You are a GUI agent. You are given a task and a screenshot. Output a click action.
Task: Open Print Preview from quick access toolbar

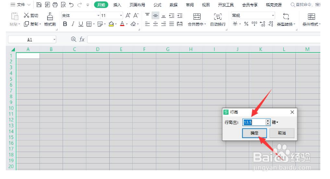point(63,5)
